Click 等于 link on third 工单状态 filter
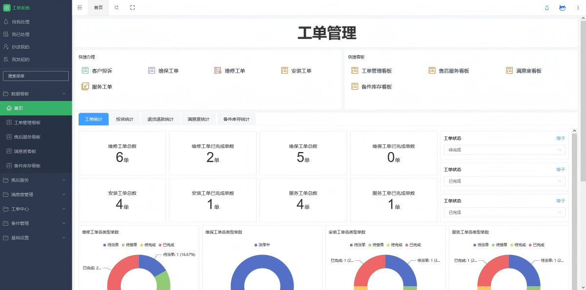 [561, 201]
